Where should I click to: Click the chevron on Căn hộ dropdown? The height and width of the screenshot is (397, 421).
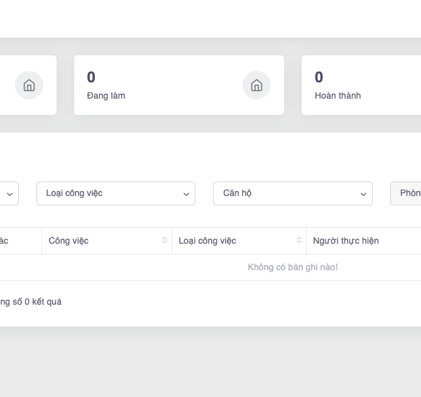(x=363, y=194)
